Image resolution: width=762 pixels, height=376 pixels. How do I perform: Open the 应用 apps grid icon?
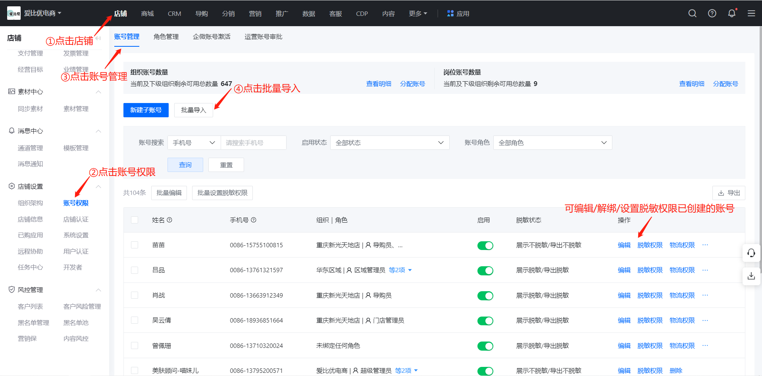pos(450,13)
